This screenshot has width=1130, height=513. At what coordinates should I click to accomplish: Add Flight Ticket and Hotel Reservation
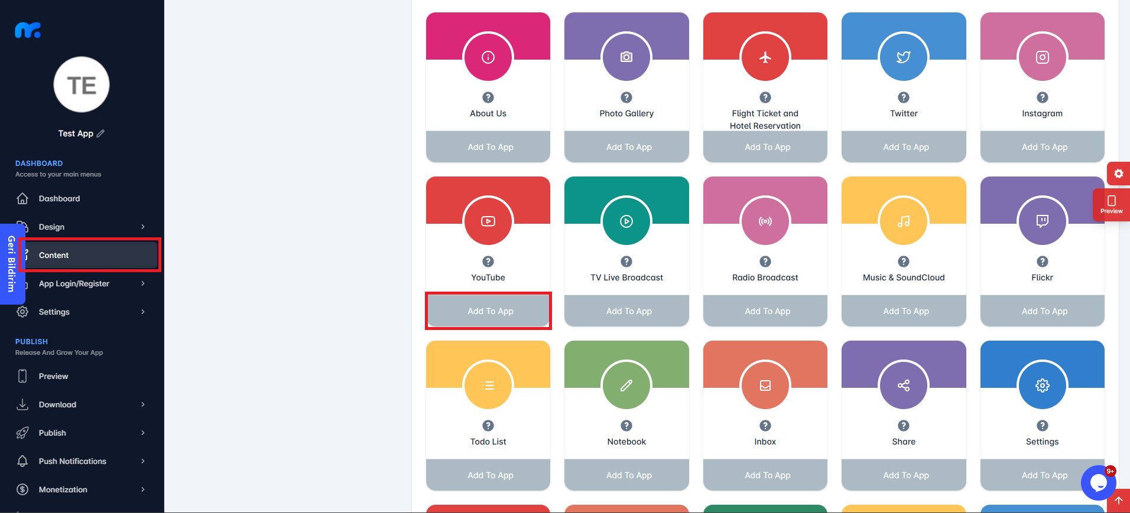(x=765, y=147)
